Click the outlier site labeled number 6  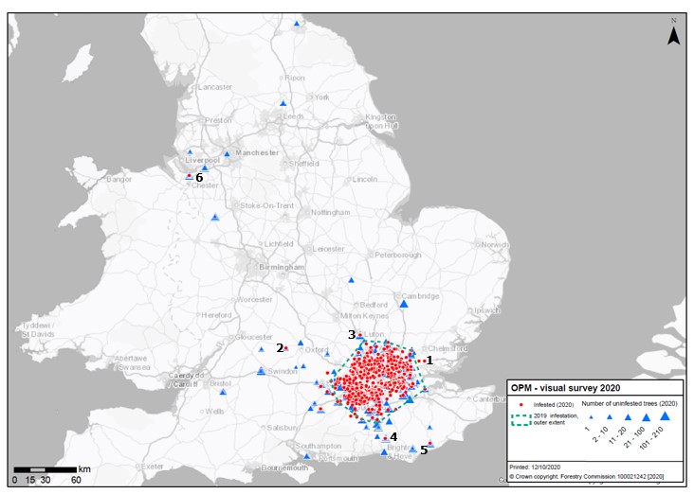click(190, 176)
